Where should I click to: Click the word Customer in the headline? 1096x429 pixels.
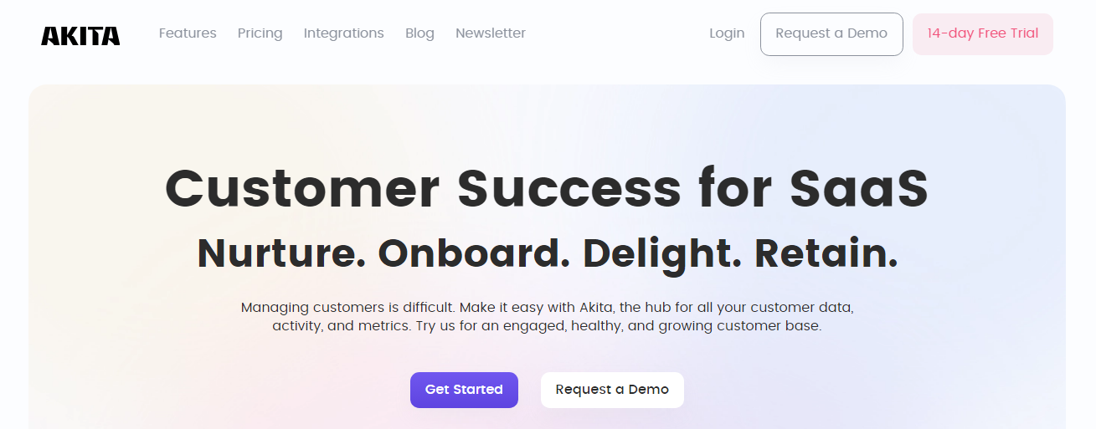point(302,189)
